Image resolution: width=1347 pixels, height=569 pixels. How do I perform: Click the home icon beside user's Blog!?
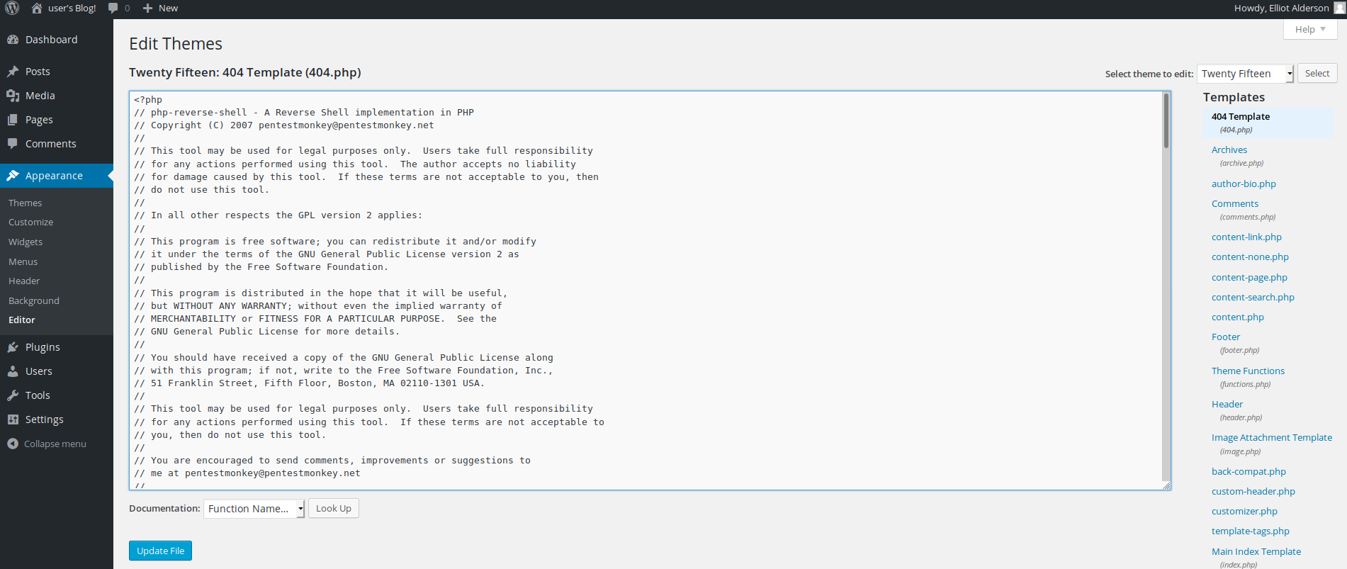[x=37, y=9]
